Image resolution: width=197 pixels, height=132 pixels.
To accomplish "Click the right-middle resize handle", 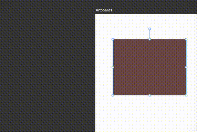I will pos(186,67).
